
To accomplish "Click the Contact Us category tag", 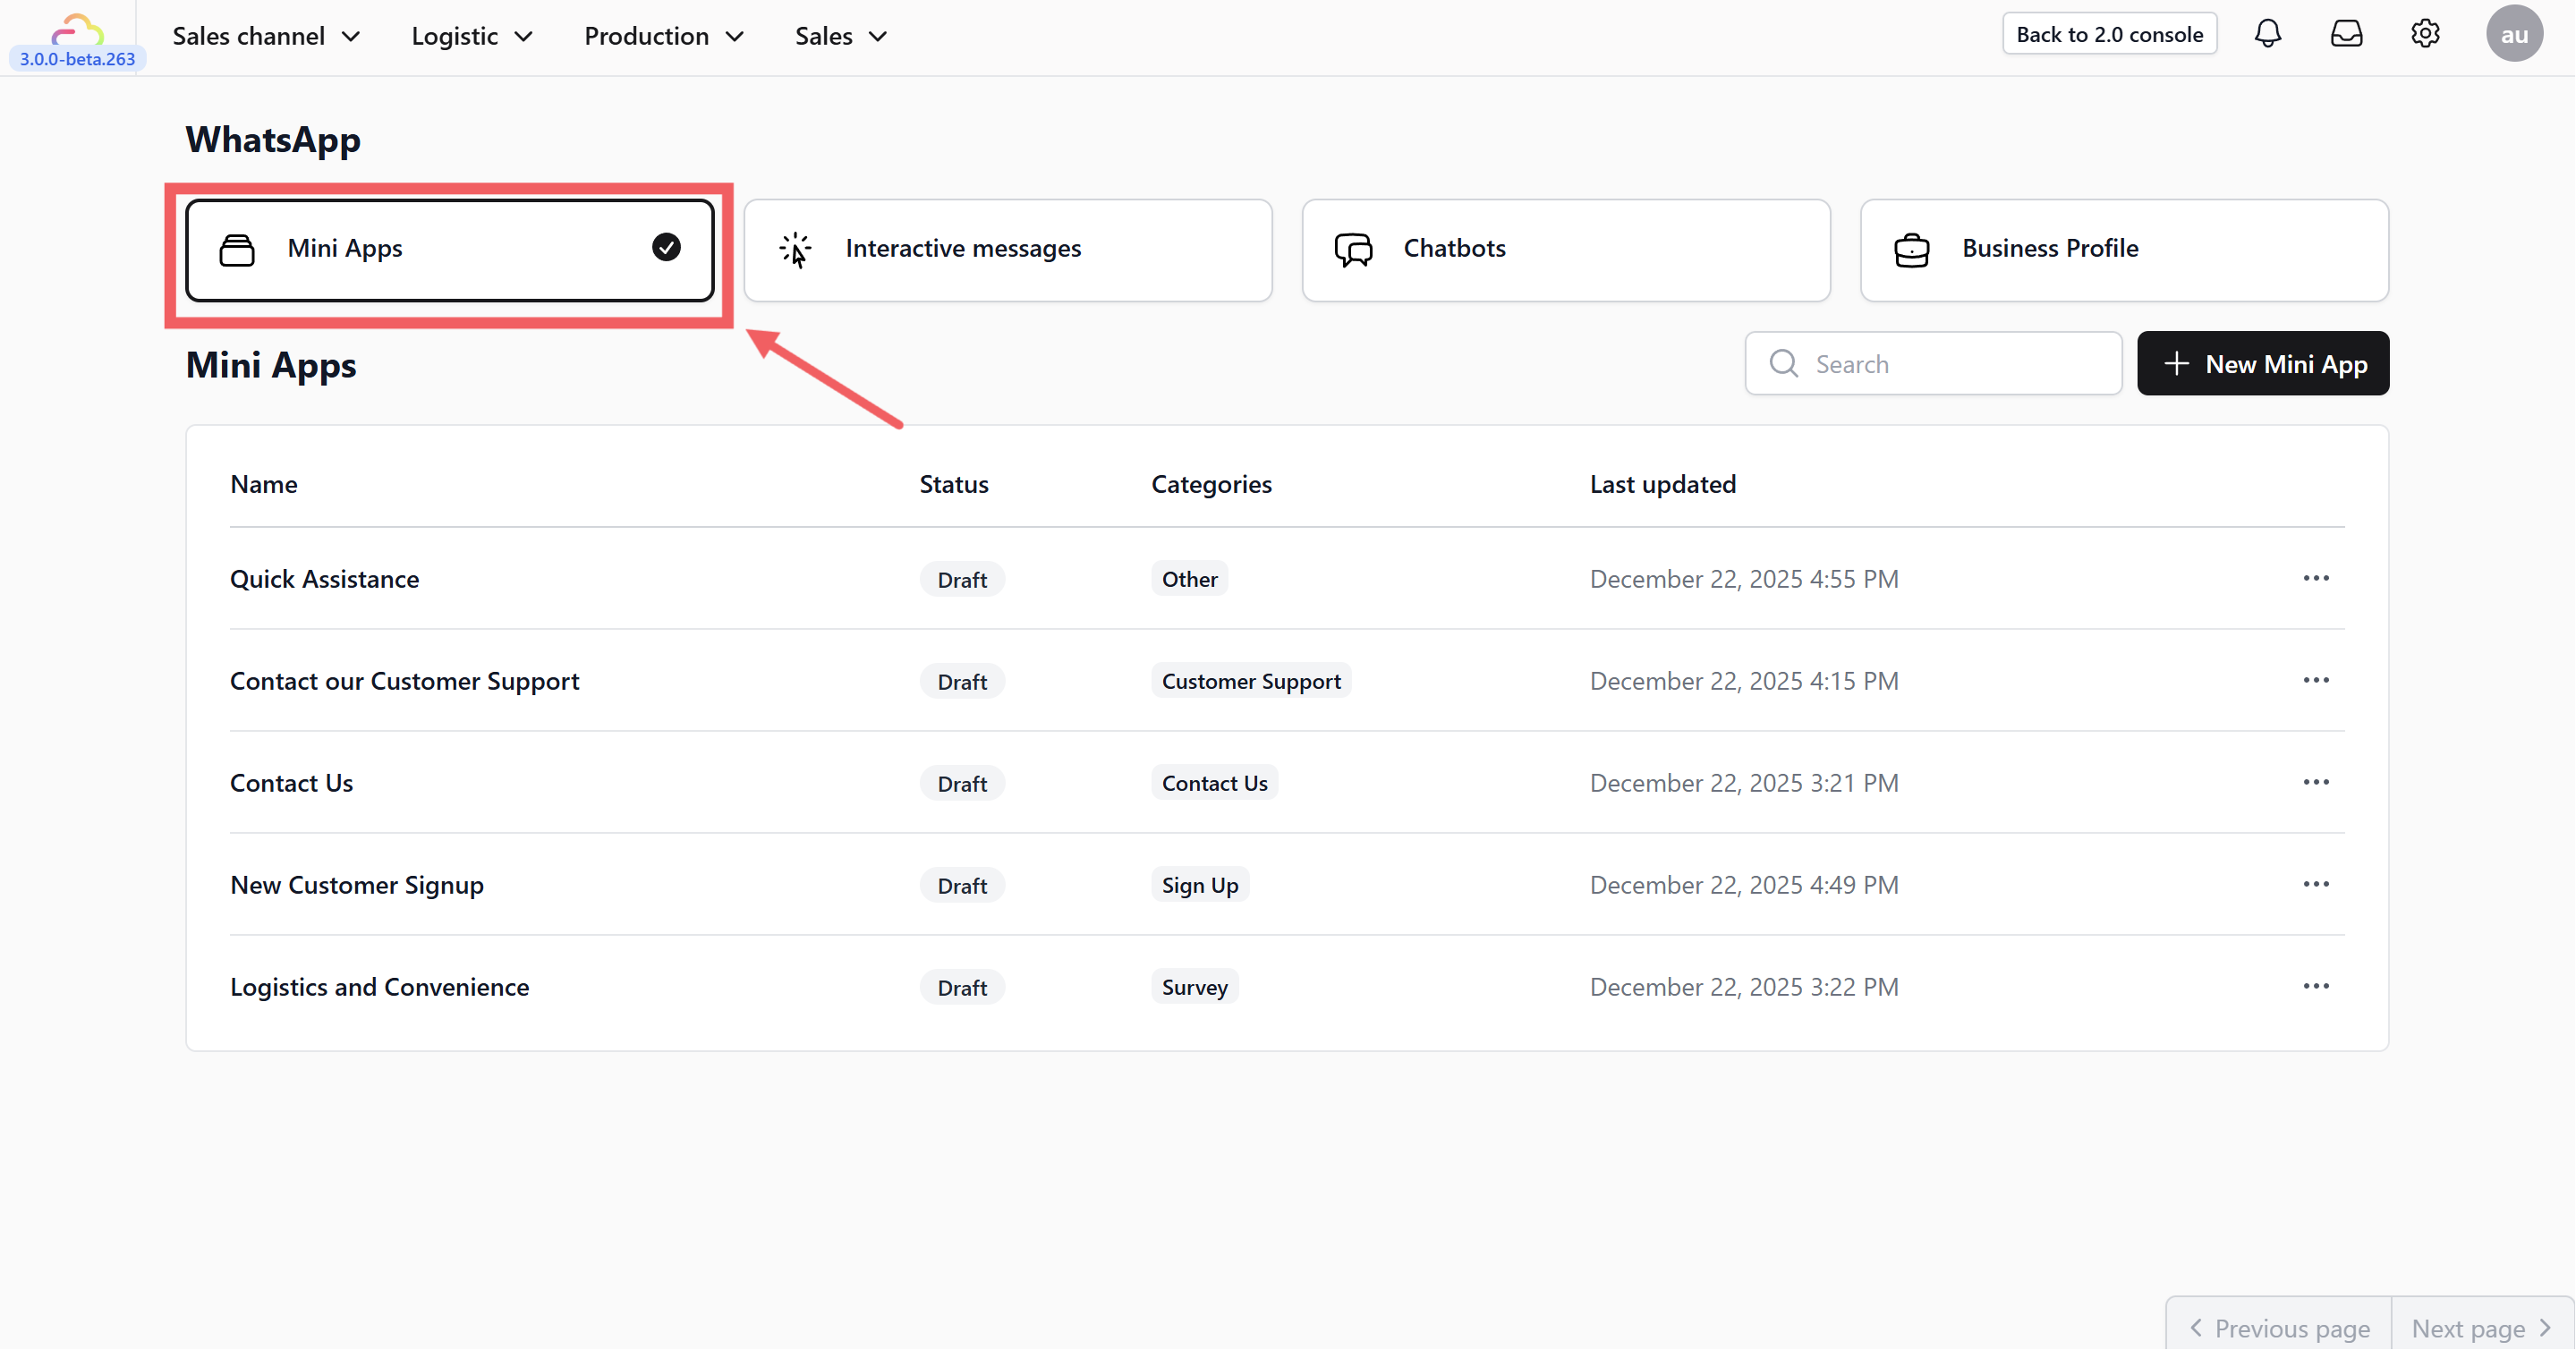I will (1214, 783).
